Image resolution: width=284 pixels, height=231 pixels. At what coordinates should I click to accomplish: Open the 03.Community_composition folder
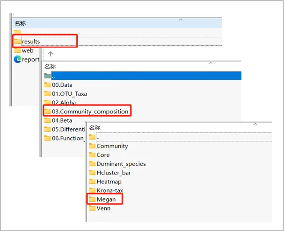90,112
